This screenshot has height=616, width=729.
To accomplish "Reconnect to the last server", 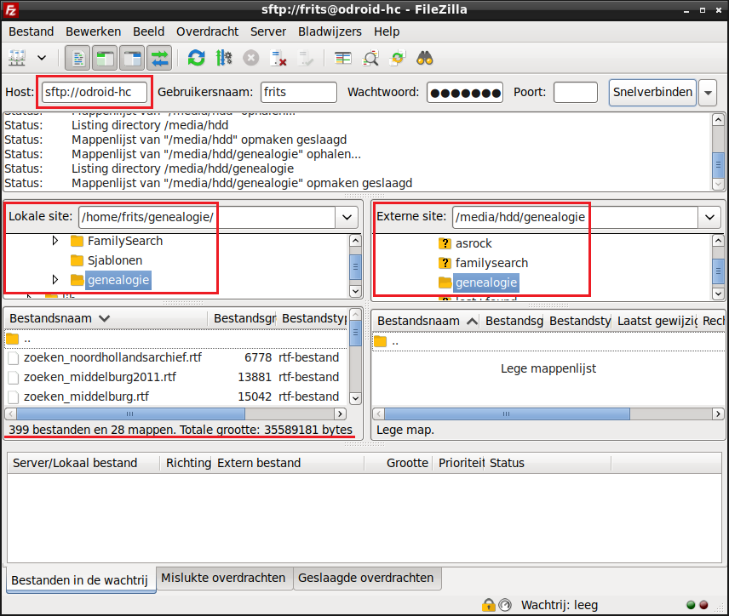I will coord(306,59).
